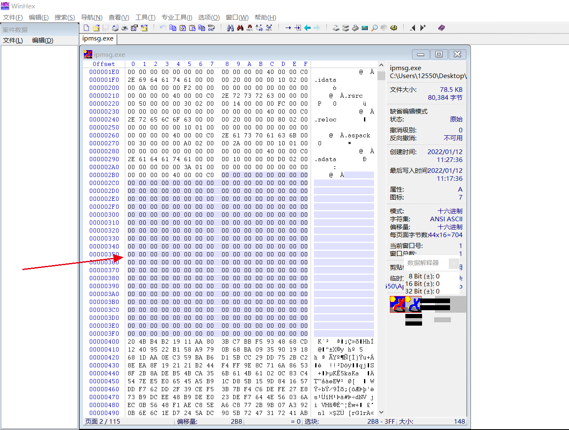Click 大小 148 status bar field
This screenshot has width=569, height=430.
point(432,422)
